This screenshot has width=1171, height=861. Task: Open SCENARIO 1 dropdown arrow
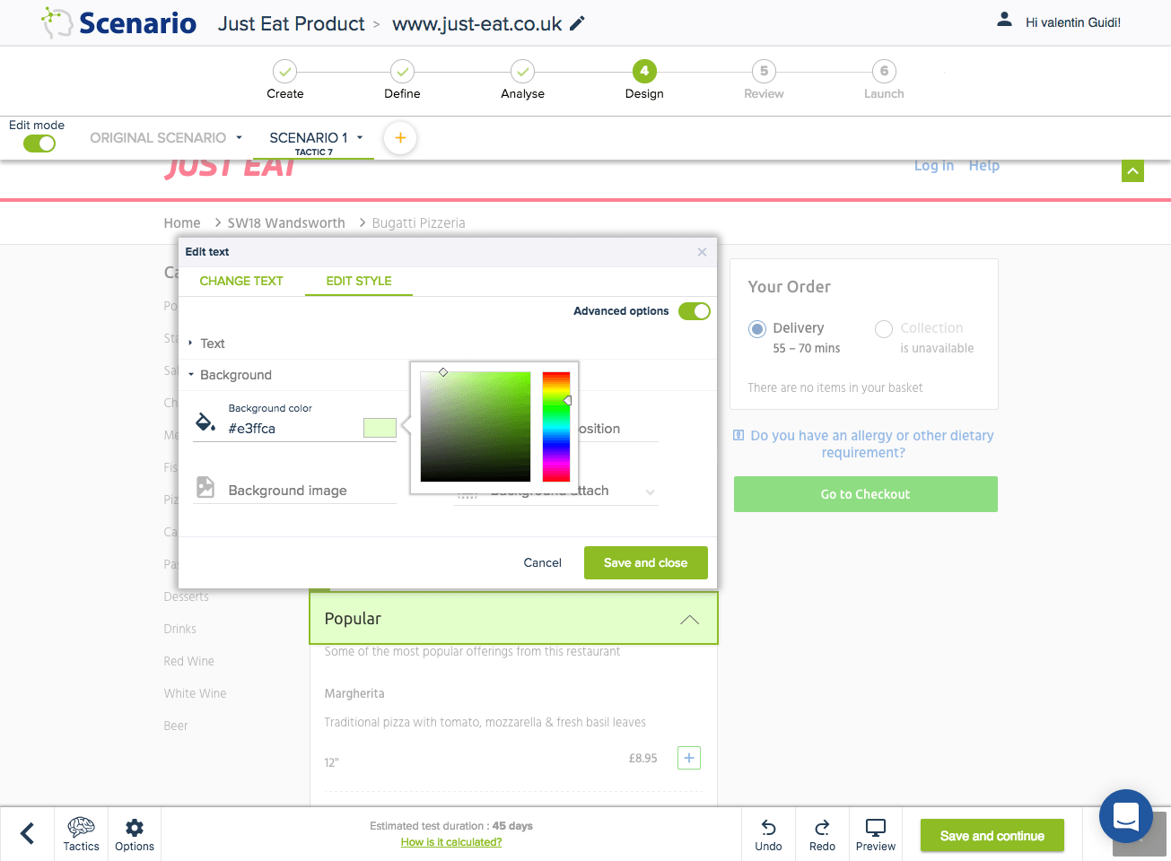pos(360,138)
